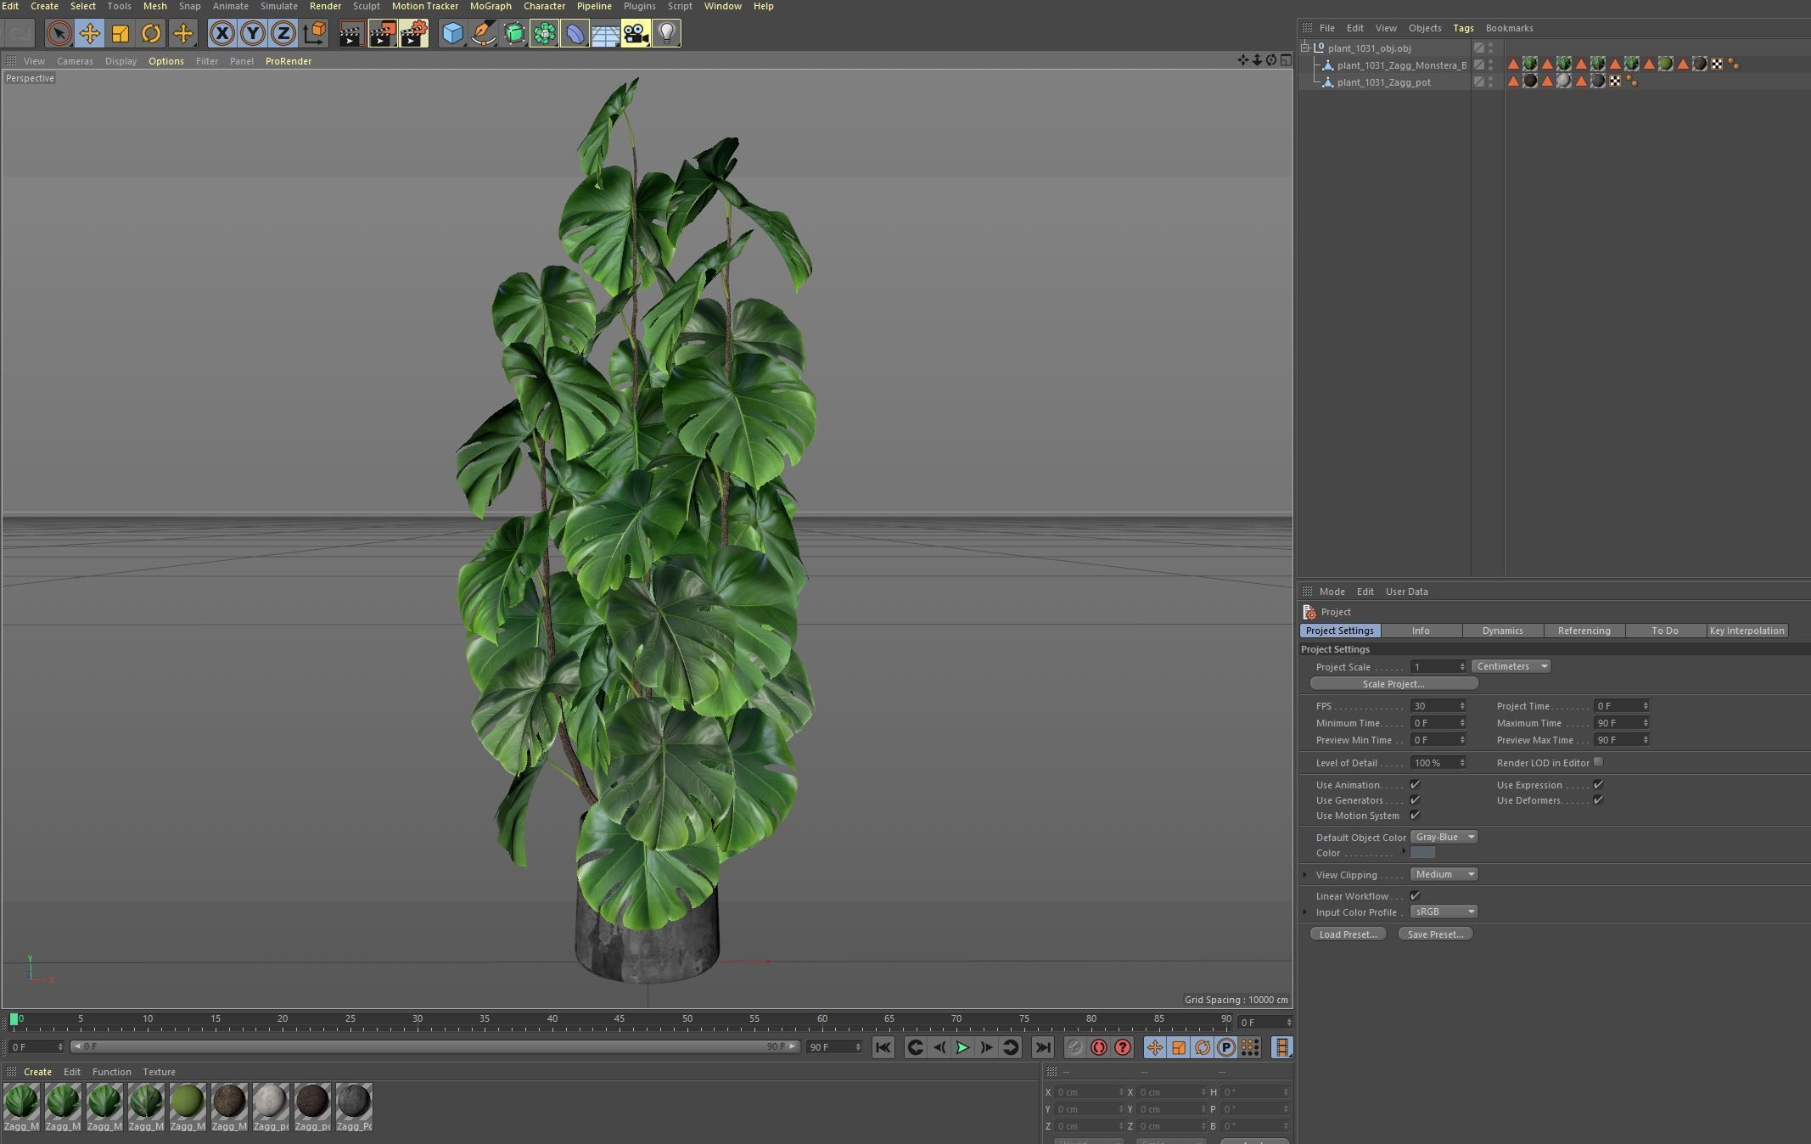Open Render Settings clapperboard with gear
The width and height of the screenshot is (1811, 1144).
(414, 33)
